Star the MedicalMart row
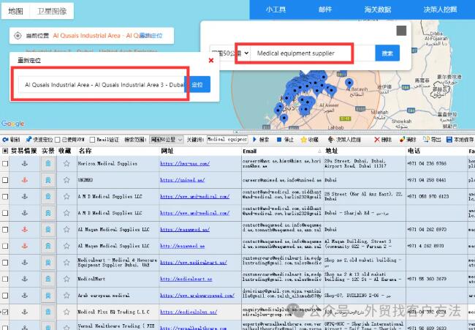Screen dimensions: 475x330 click(x=66, y=279)
